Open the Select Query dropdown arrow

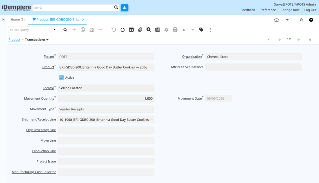[55, 30]
